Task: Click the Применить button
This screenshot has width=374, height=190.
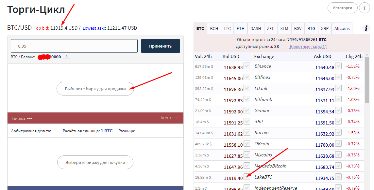Action: (160, 46)
